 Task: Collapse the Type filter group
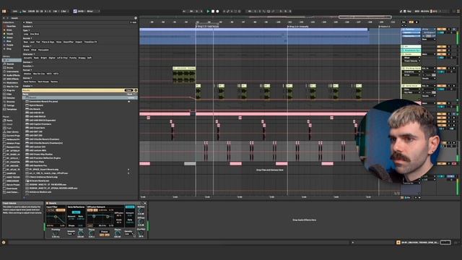point(26,30)
